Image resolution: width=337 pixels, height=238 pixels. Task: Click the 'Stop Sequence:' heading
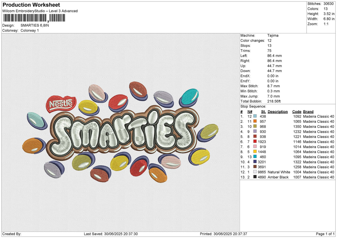(253, 106)
